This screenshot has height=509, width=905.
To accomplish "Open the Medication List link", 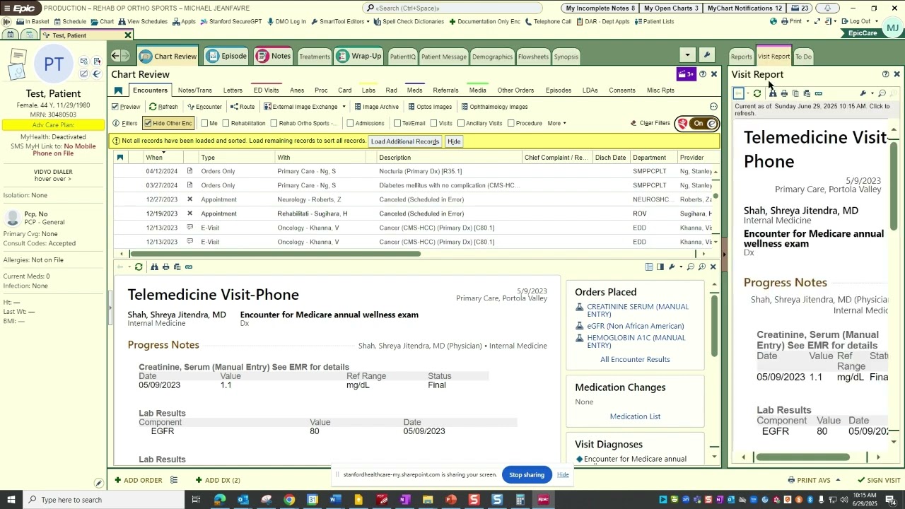I will [635, 416].
